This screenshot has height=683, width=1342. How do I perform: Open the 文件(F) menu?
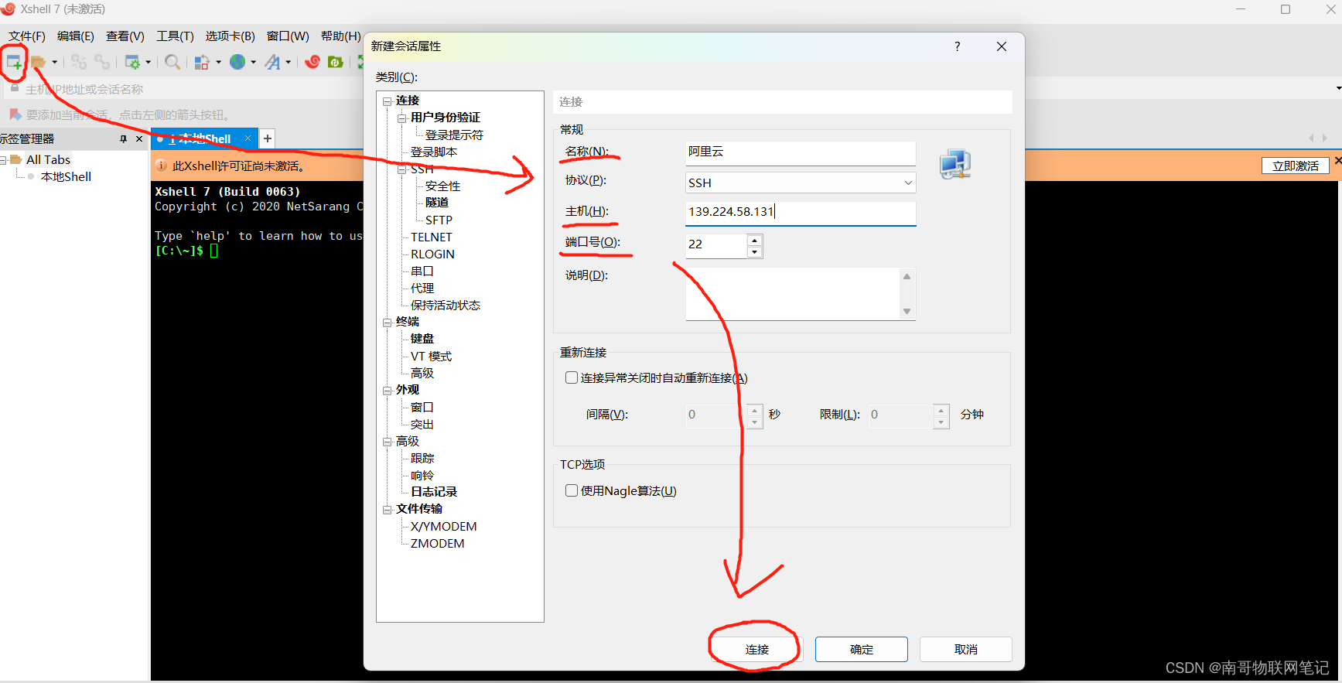pyautogui.click(x=27, y=36)
